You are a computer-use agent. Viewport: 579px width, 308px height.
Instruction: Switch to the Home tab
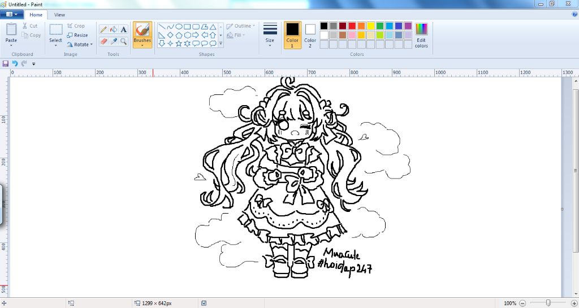click(36, 15)
